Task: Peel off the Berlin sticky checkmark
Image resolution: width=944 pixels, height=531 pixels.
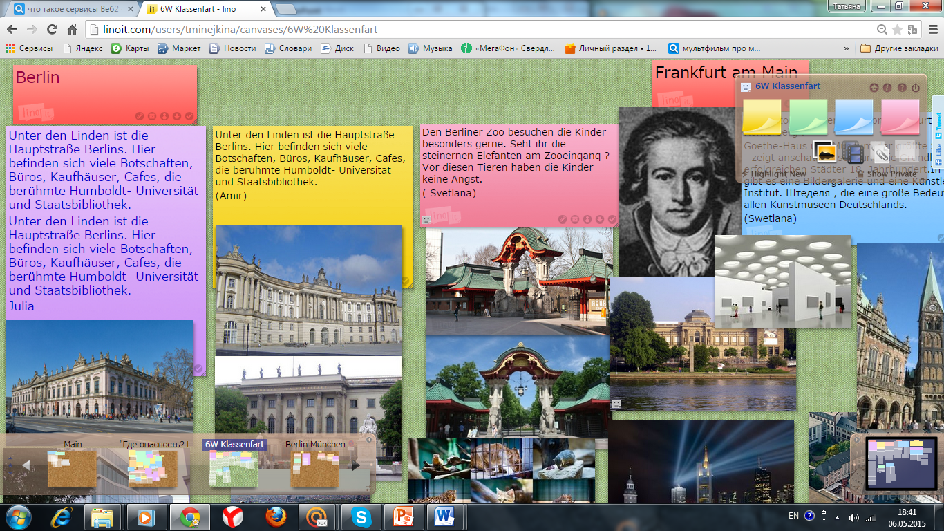Action: (x=189, y=116)
